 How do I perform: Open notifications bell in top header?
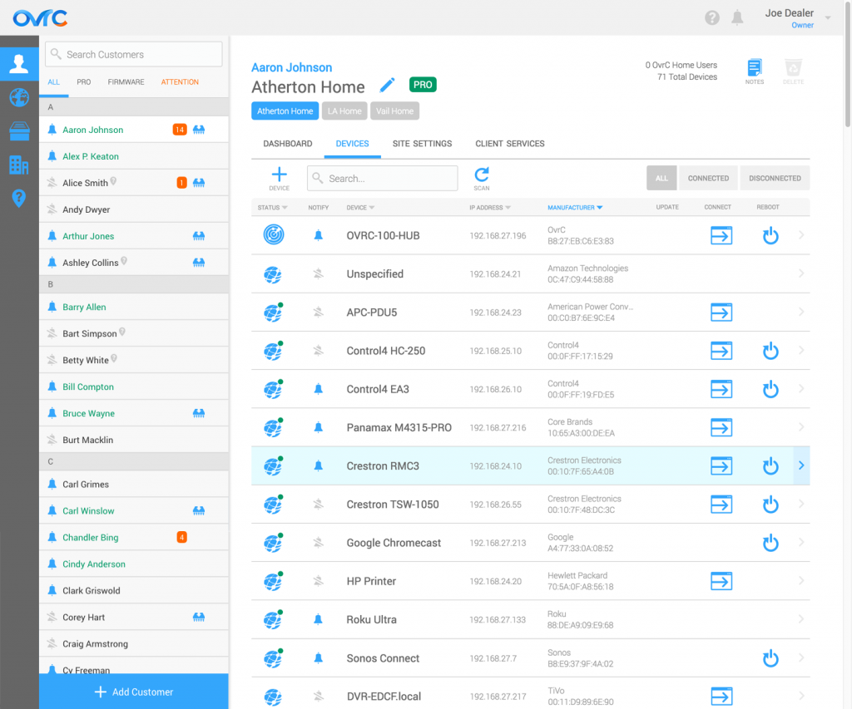coord(737,18)
